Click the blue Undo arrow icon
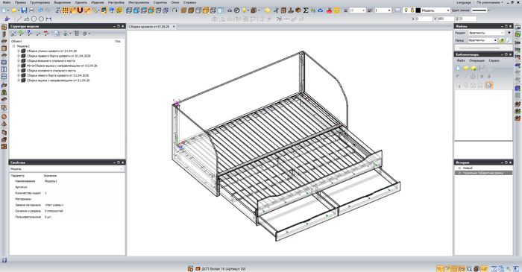 [40, 10]
